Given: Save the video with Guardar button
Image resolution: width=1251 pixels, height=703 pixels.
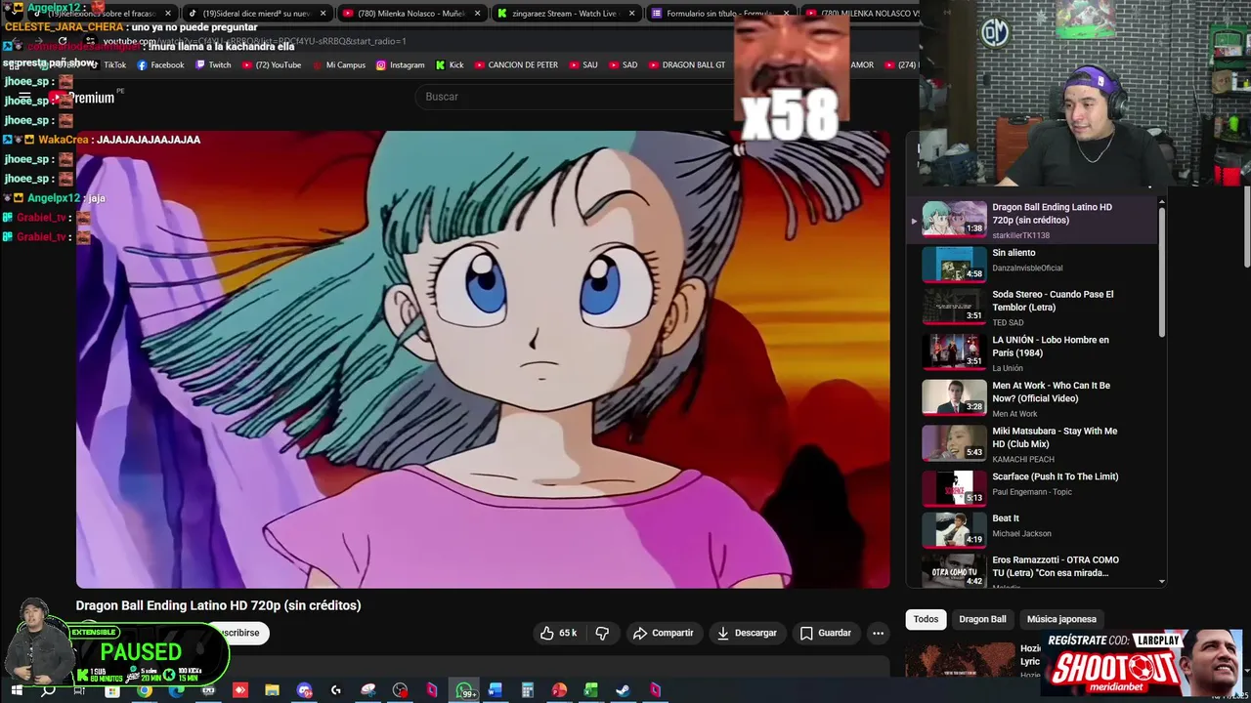Looking at the screenshot, I should click(x=825, y=633).
